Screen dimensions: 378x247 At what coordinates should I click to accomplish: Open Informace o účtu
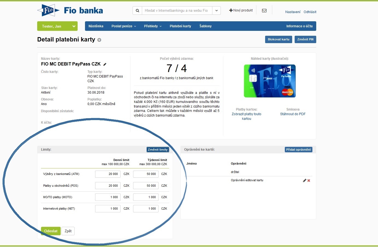point(299,26)
